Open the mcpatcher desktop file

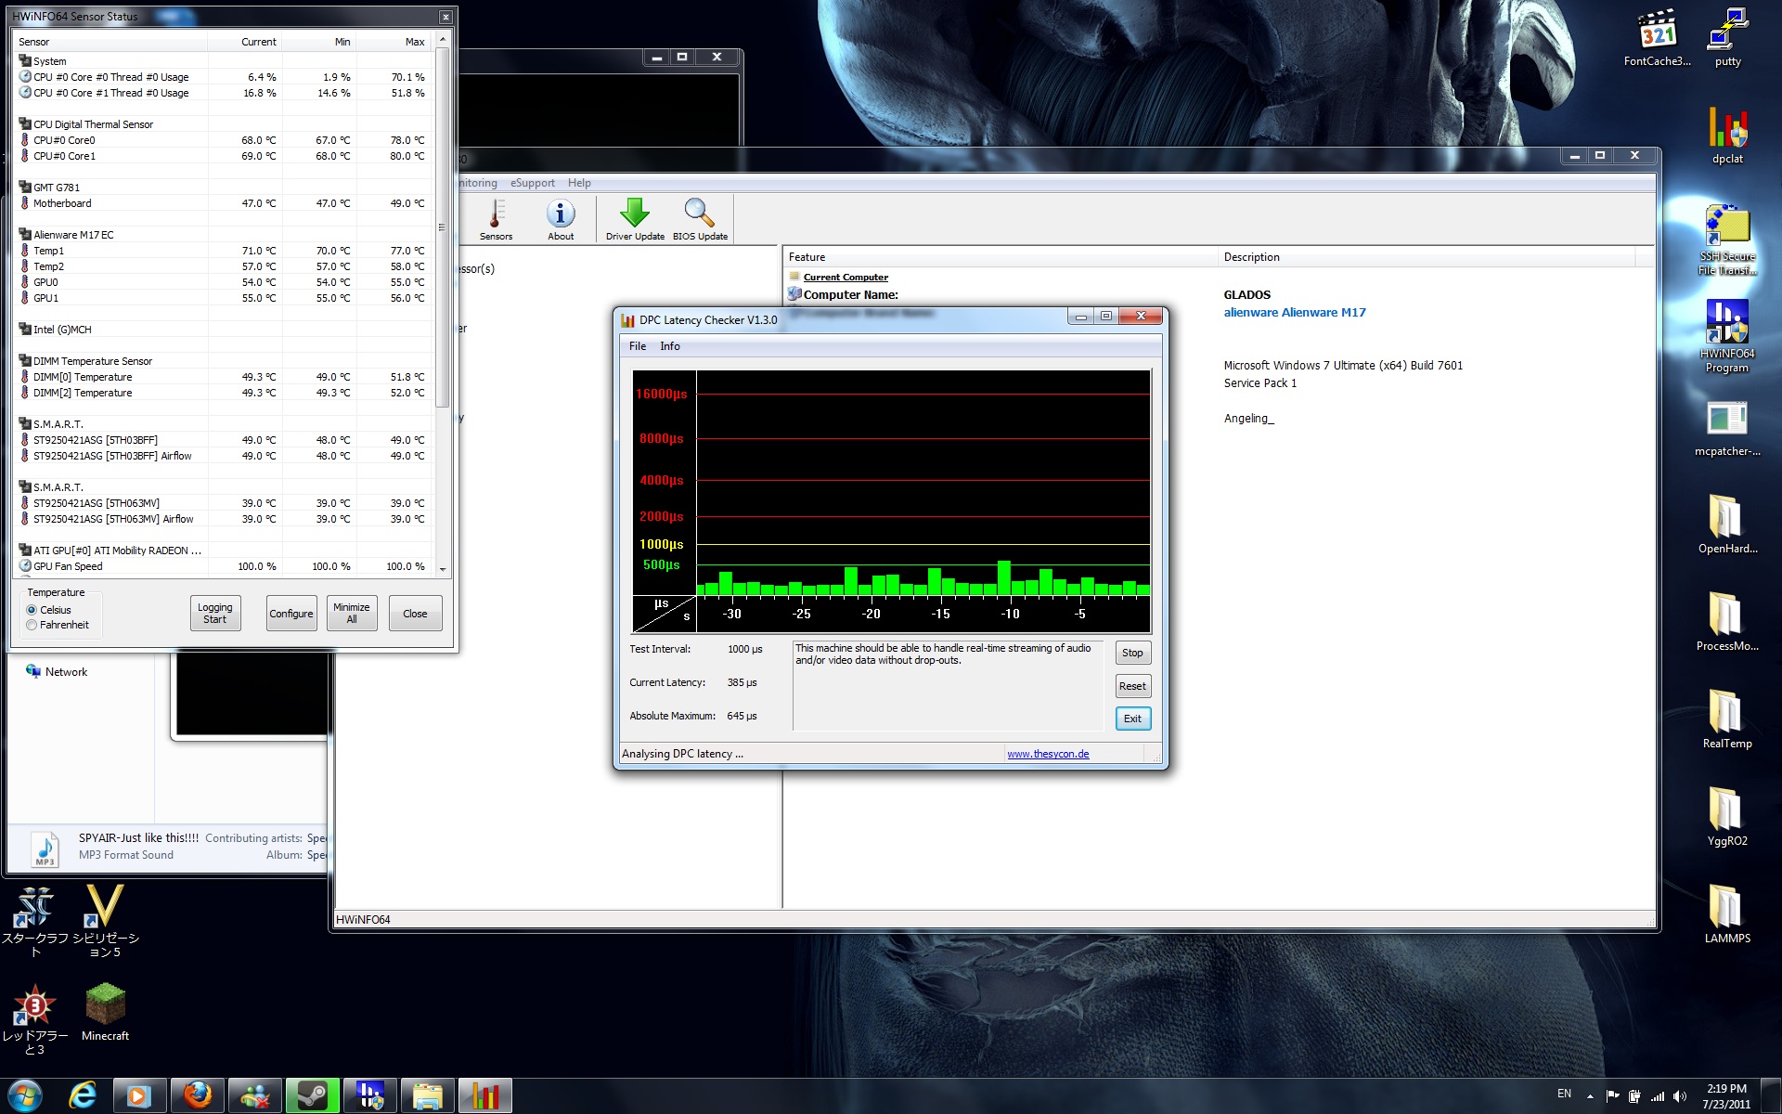coord(1727,429)
